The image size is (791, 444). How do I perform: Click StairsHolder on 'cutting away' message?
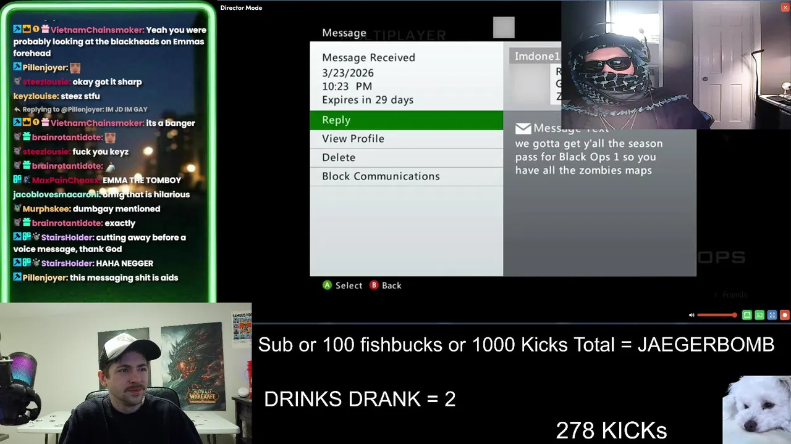click(67, 237)
